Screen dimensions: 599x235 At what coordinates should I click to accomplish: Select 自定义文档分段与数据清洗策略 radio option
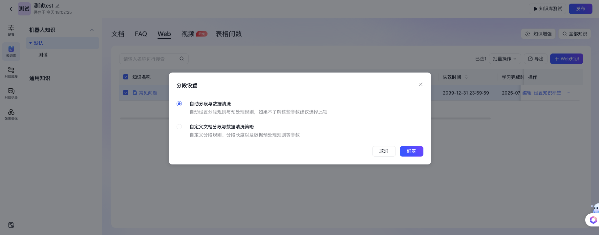coord(179,127)
